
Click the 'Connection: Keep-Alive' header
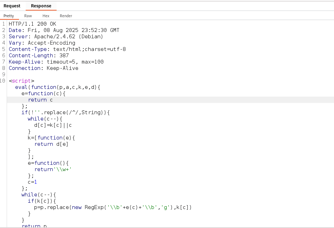pos(44,69)
